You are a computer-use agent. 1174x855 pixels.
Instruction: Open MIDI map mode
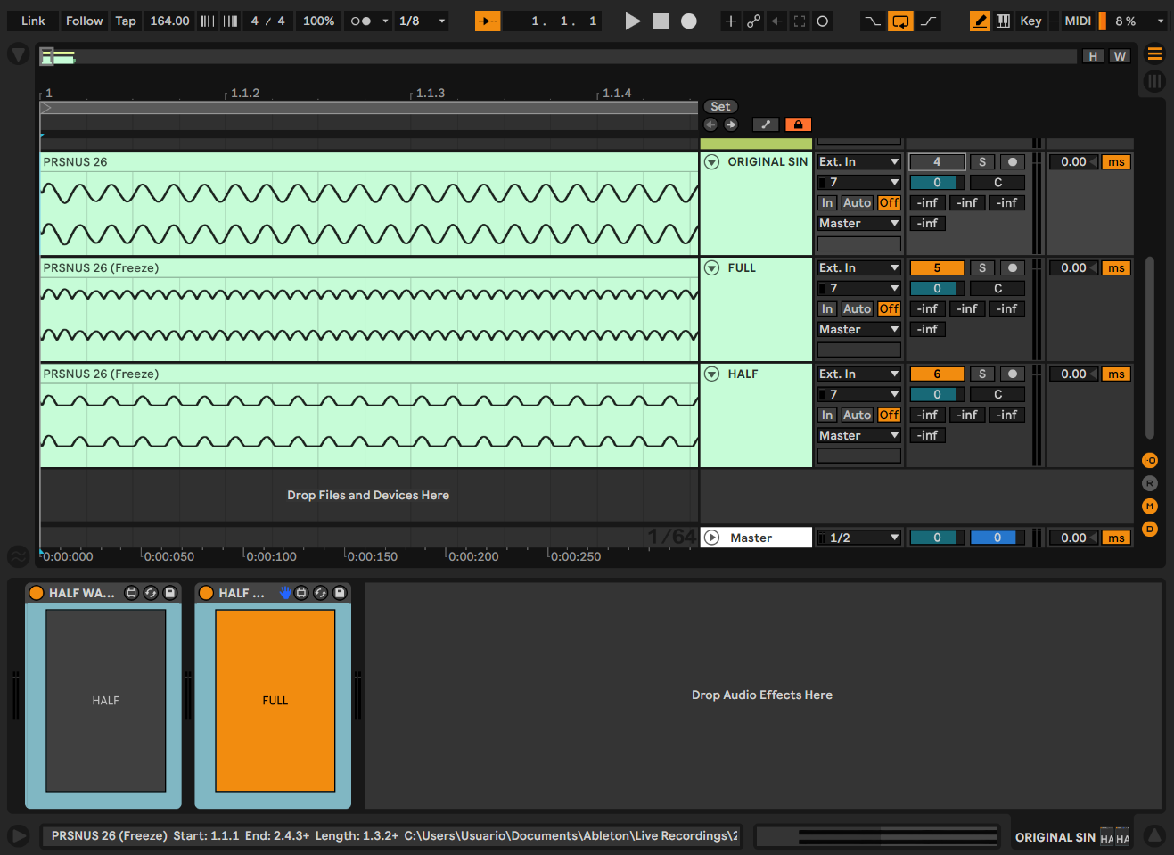[1077, 21]
